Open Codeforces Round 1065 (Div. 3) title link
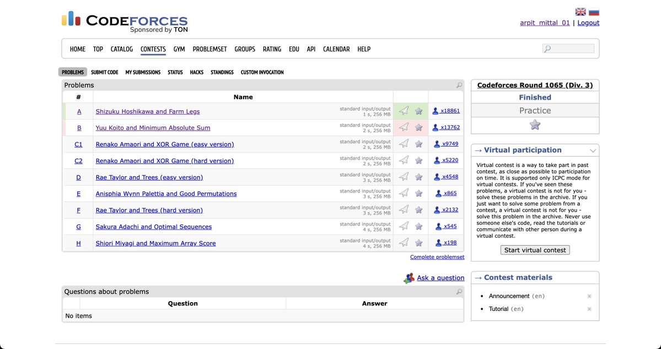The width and height of the screenshot is (661, 349). [535, 85]
